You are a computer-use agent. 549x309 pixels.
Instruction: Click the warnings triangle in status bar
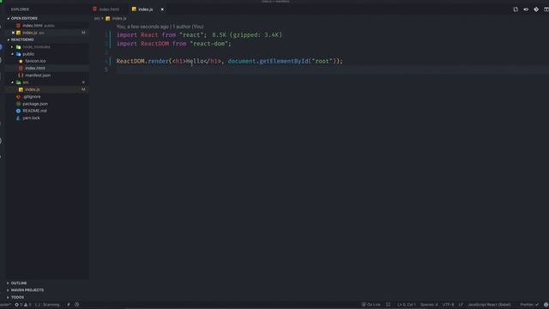tap(26, 305)
